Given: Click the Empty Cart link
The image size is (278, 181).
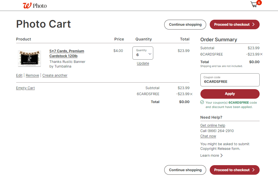Looking at the screenshot, I should pyautogui.click(x=25, y=88).
